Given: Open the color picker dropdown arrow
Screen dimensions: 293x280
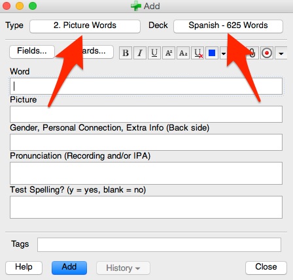Looking at the screenshot, I should (224, 53).
